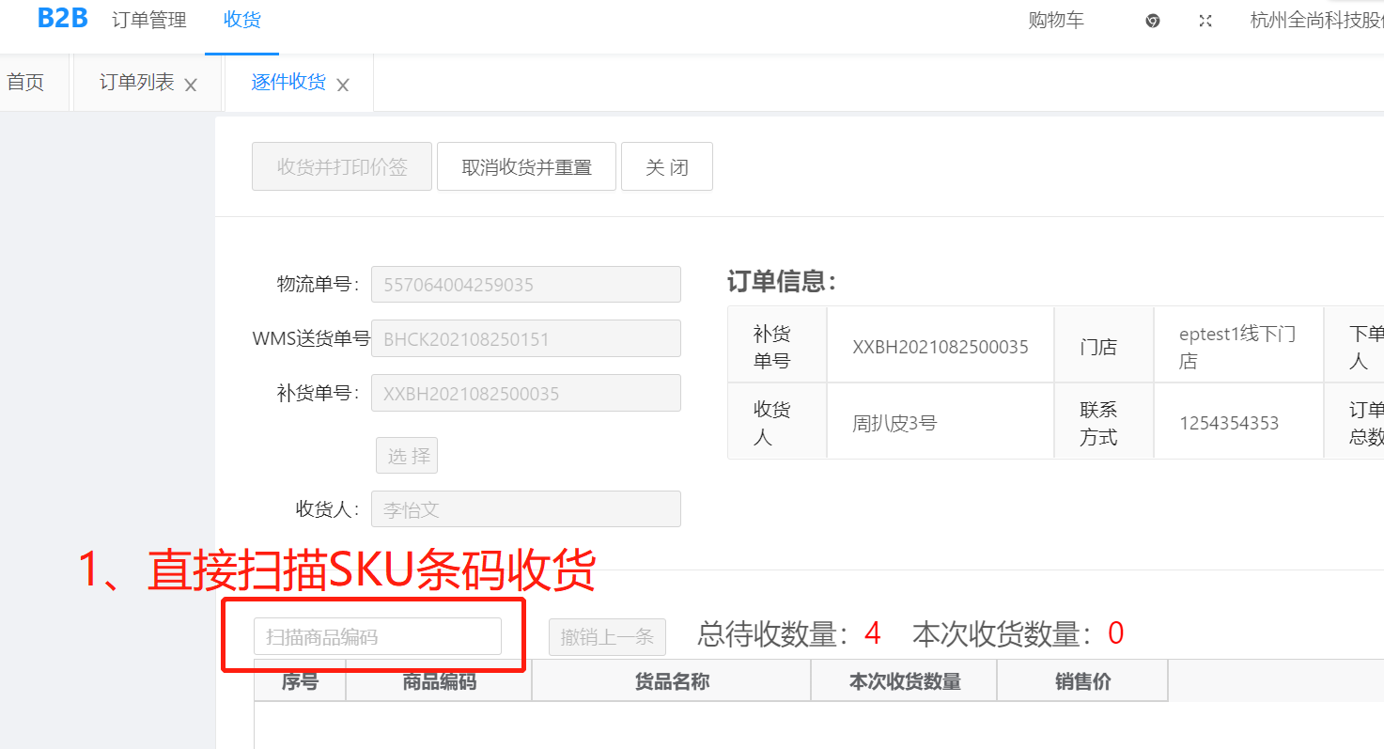Select the 收货 menu item

pos(241,20)
